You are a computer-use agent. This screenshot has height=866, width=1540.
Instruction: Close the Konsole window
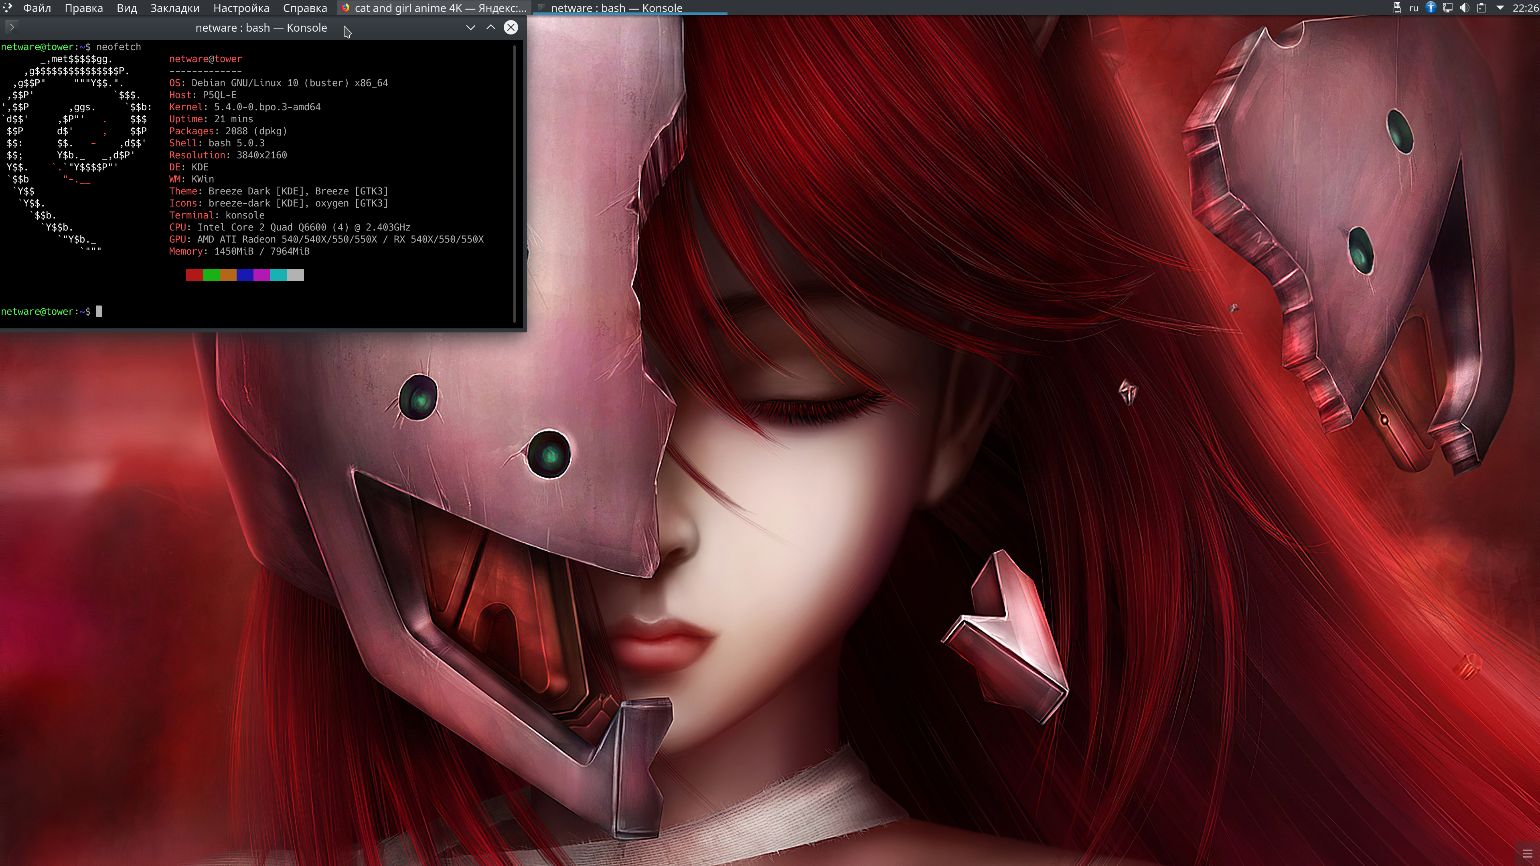(x=511, y=28)
